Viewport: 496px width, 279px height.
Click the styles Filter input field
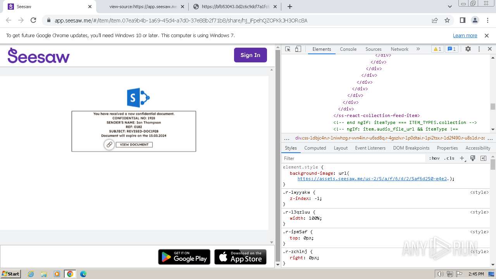click(x=353, y=158)
